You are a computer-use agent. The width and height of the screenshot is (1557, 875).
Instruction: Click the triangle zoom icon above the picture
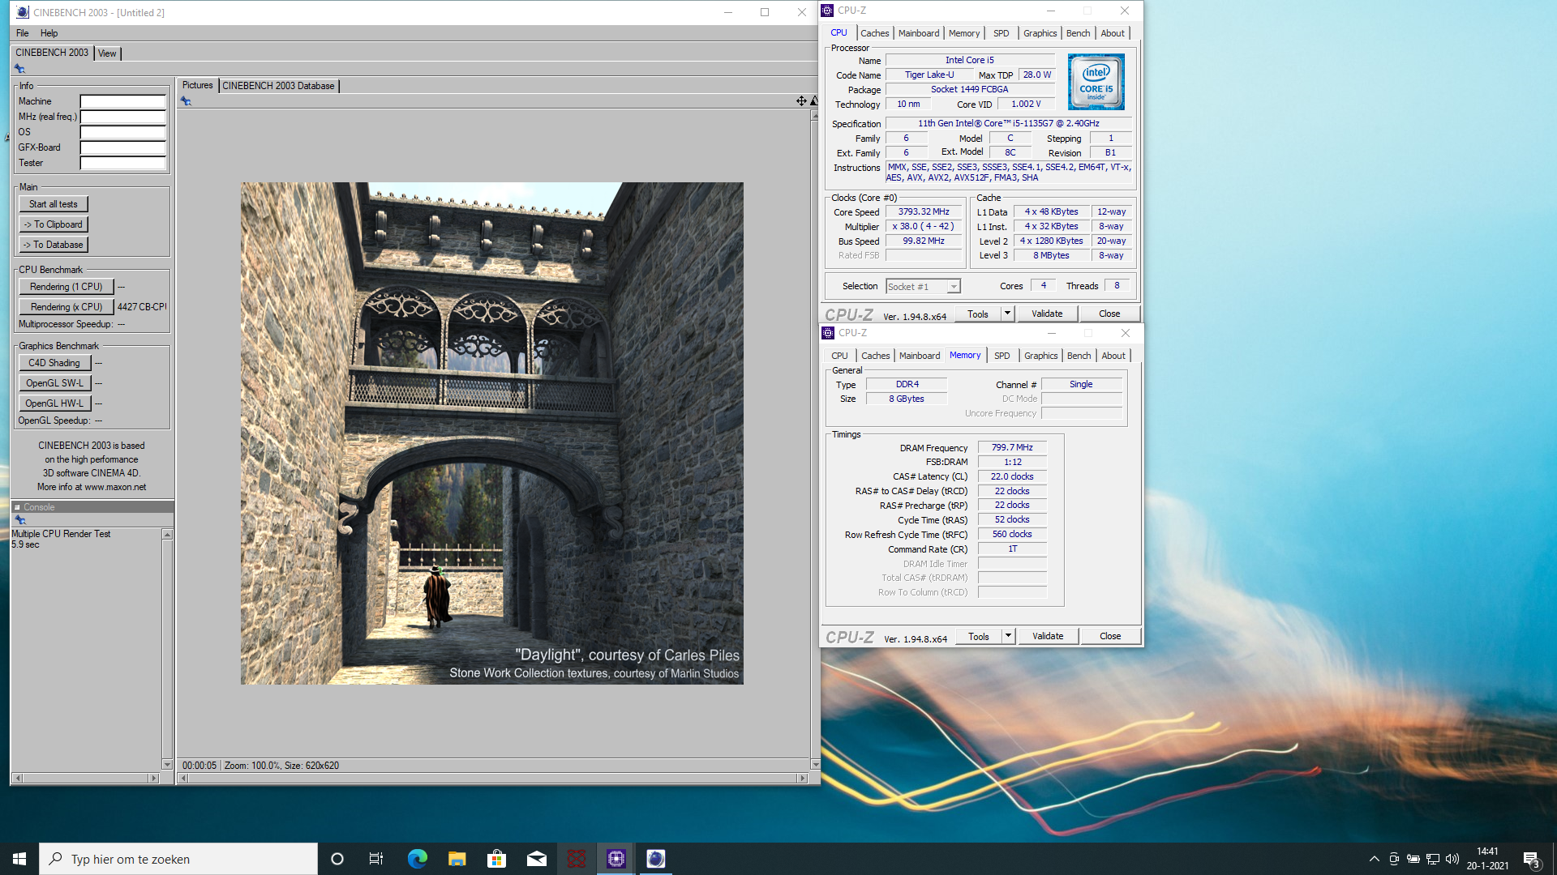[813, 100]
